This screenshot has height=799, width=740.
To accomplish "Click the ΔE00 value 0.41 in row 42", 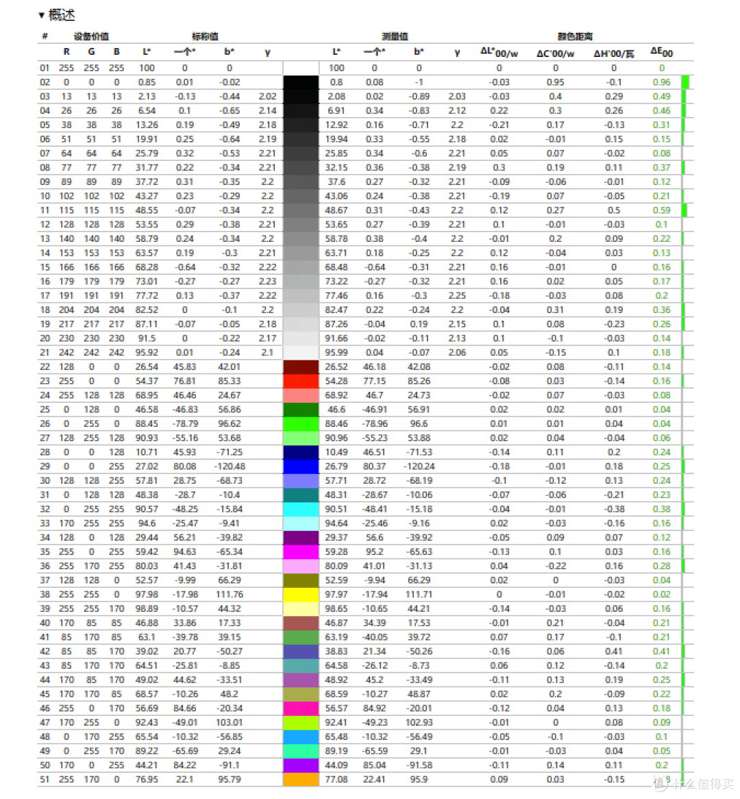I will coord(661,651).
